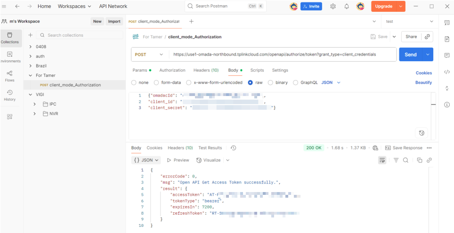Open the Settings gear icon in header
Image resolution: width=454 pixels, height=233 pixels.
point(333,6)
